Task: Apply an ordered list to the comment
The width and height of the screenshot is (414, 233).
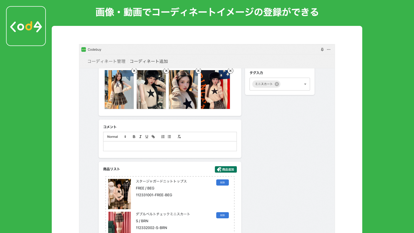Action: click(163, 136)
